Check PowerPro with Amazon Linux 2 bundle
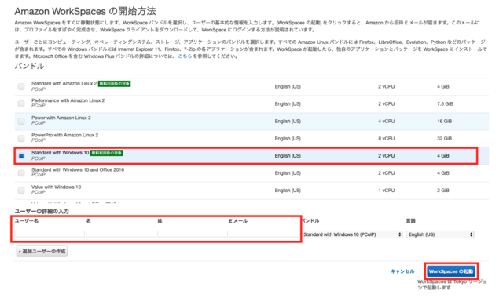503x305 pixels. (x=21, y=139)
